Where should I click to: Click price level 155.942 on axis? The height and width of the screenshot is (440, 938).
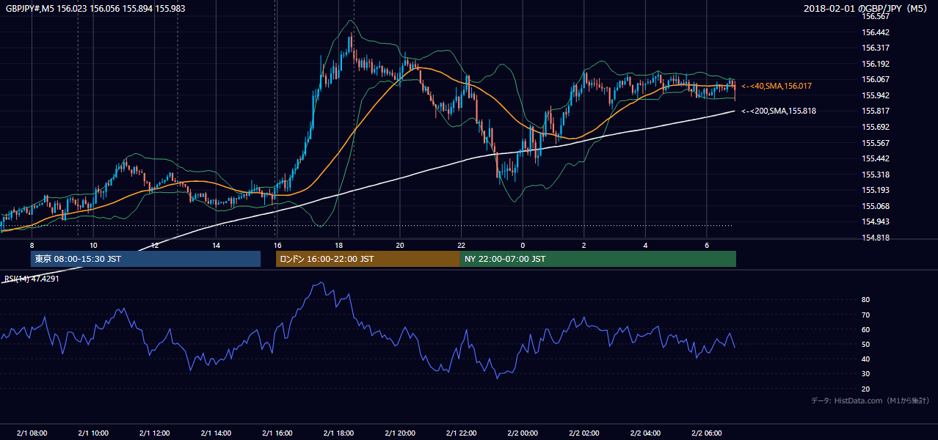point(876,95)
